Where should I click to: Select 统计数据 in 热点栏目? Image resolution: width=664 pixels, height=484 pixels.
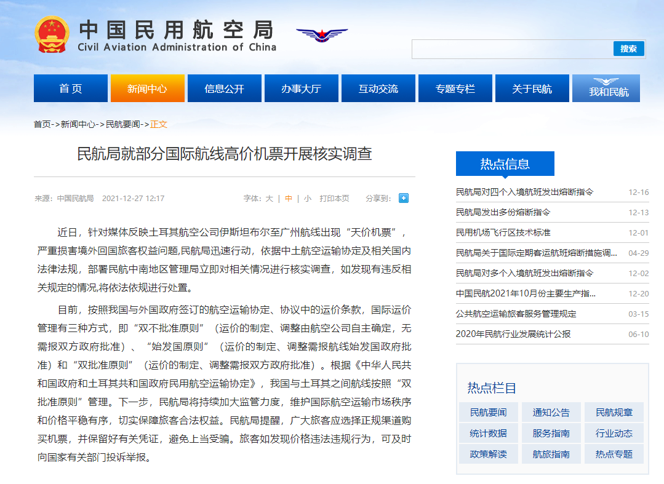(x=488, y=433)
